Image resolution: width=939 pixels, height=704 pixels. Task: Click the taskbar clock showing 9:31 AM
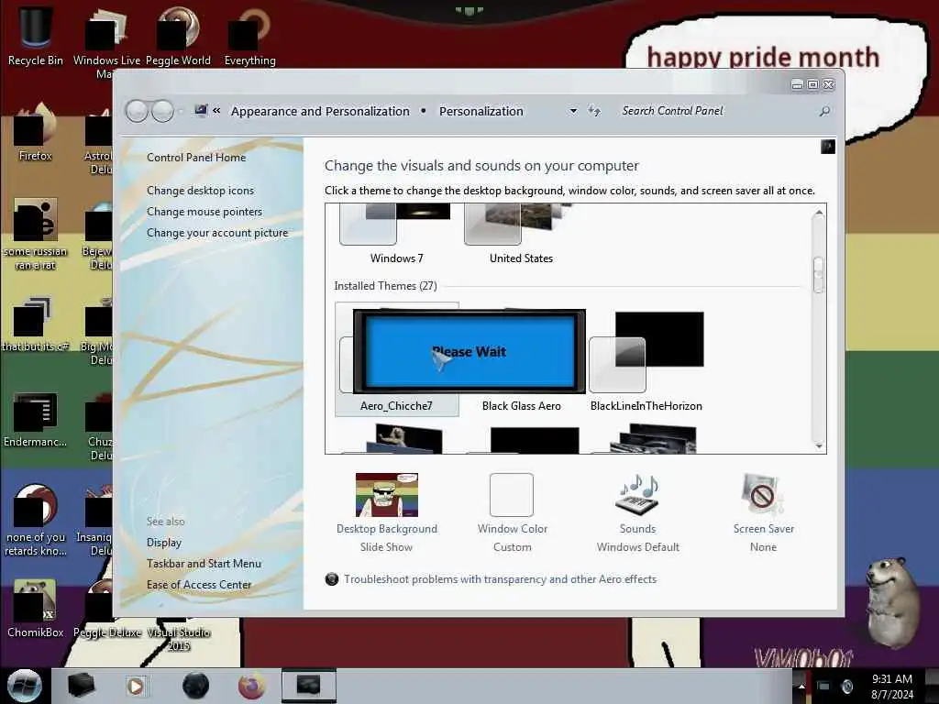892,687
